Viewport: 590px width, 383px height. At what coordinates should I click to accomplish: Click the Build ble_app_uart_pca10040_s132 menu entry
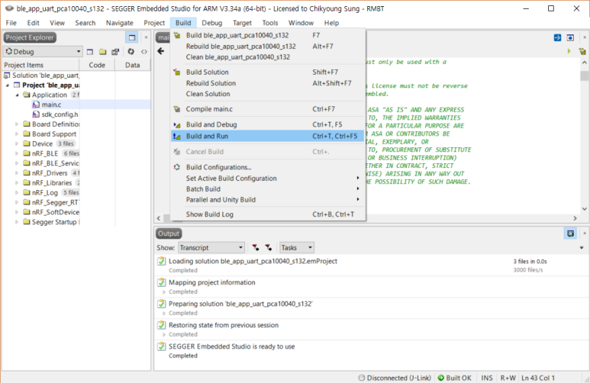coord(268,35)
